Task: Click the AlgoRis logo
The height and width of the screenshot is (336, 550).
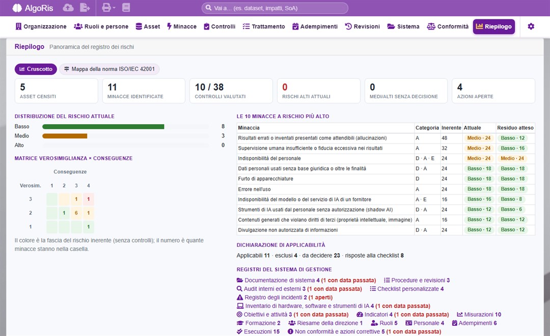Action: [33, 8]
